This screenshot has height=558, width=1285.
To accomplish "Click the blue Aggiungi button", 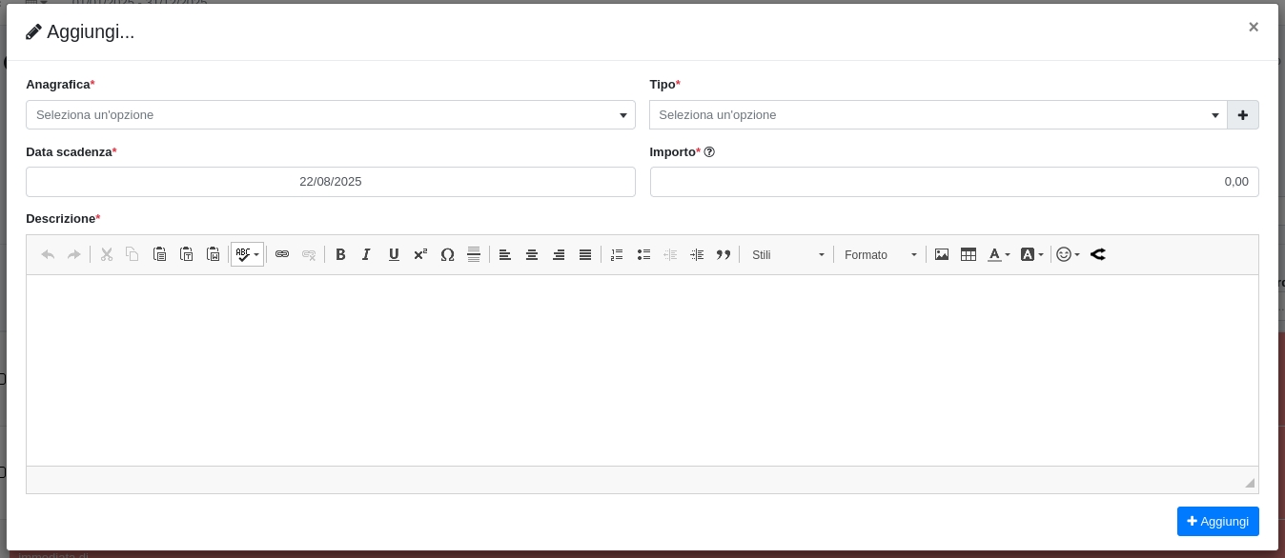I will click(1217, 521).
